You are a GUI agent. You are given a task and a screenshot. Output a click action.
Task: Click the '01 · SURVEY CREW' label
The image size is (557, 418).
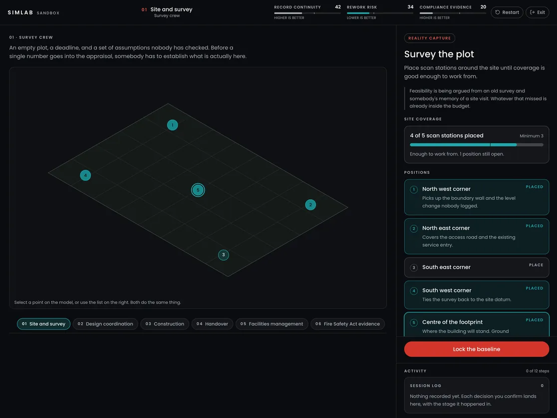coord(31,37)
